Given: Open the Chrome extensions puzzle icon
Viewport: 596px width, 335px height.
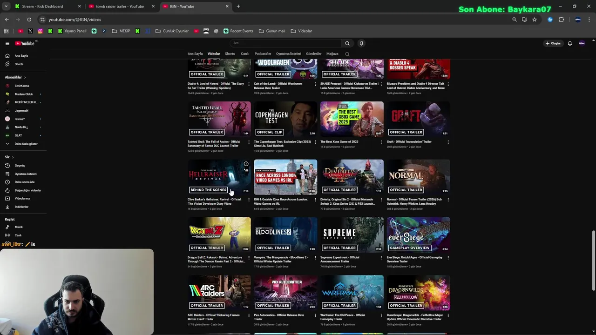Looking at the screenshot, I should [x=561, y=20].
